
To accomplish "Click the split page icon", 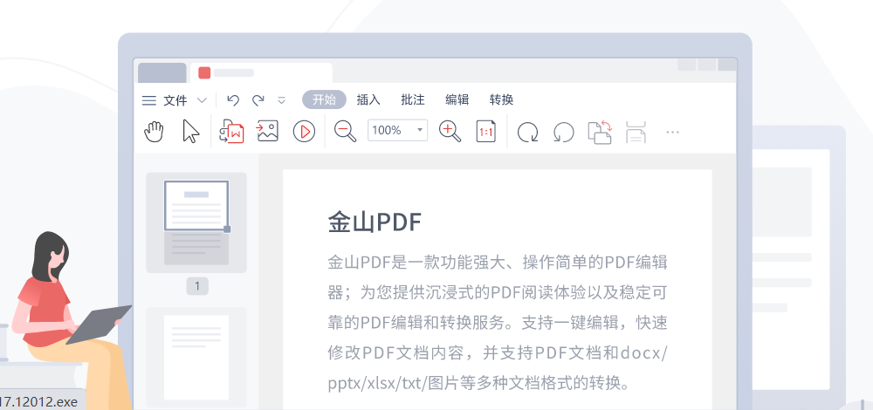I will (636, 132).
